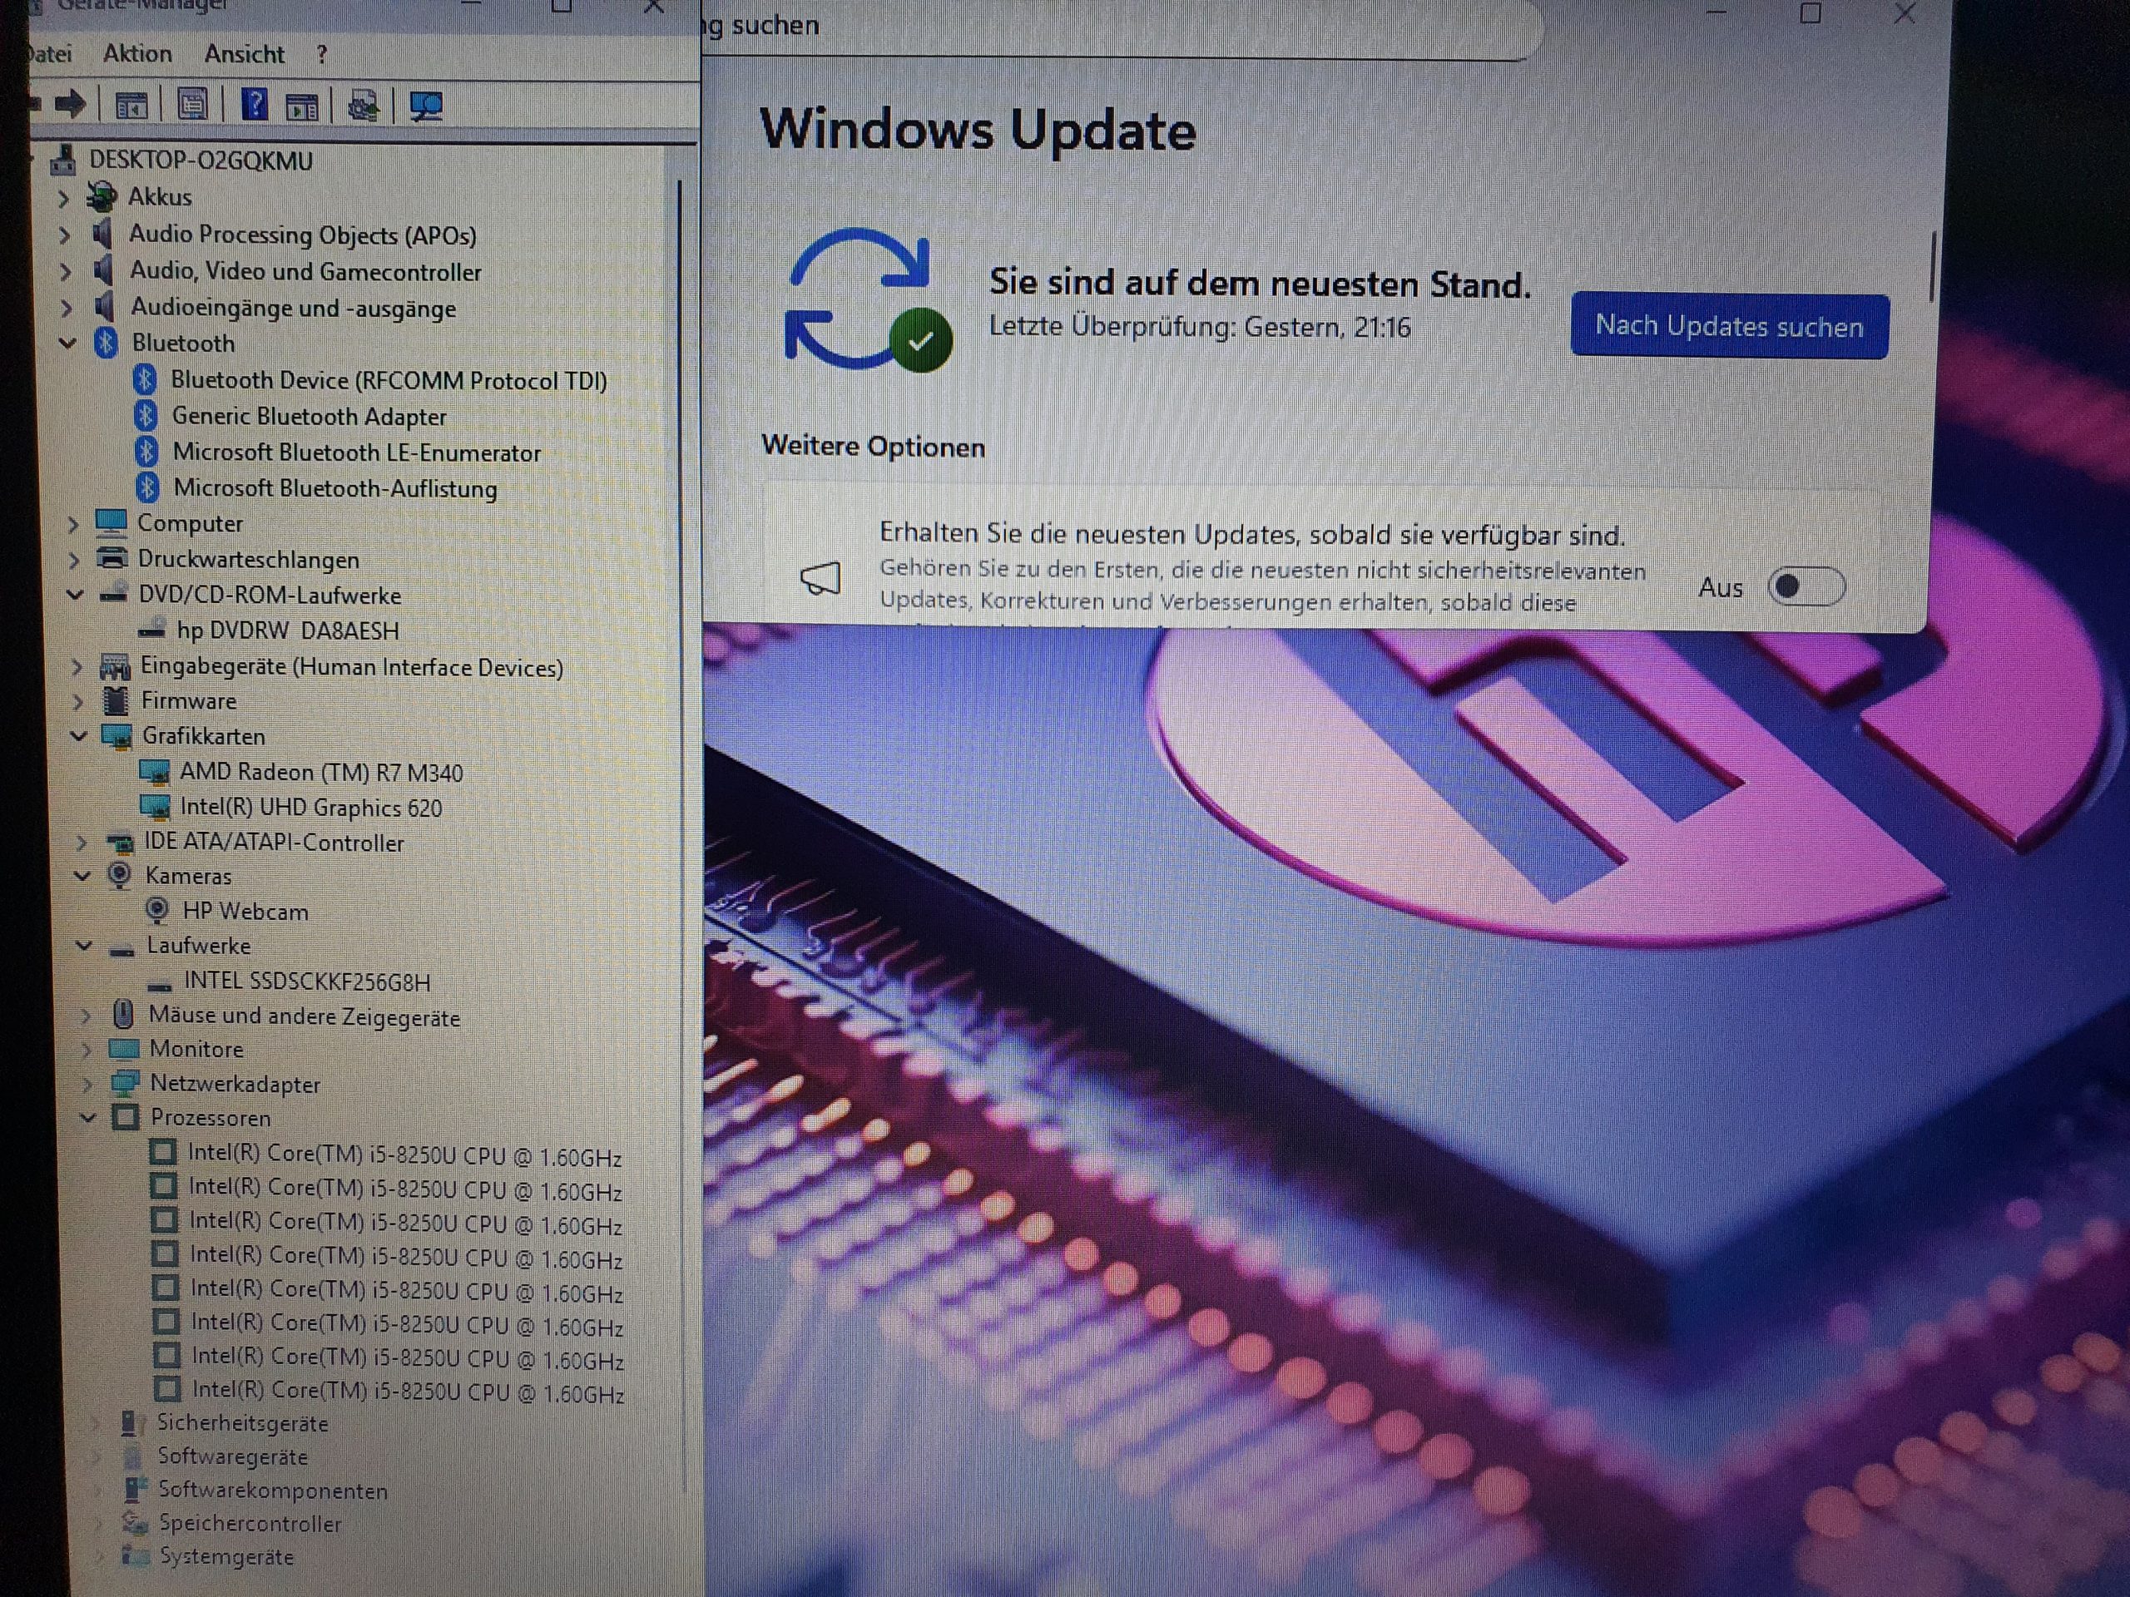The image size is (2130, 1597).
Task: Click the show/hide action pane icon
Action: pos(302,106)
